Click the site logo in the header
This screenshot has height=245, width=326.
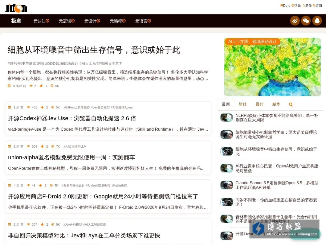click(x=16, y=8)
